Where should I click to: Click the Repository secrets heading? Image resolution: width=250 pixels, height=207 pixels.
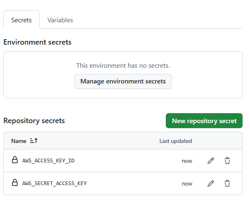pos(34,121)
